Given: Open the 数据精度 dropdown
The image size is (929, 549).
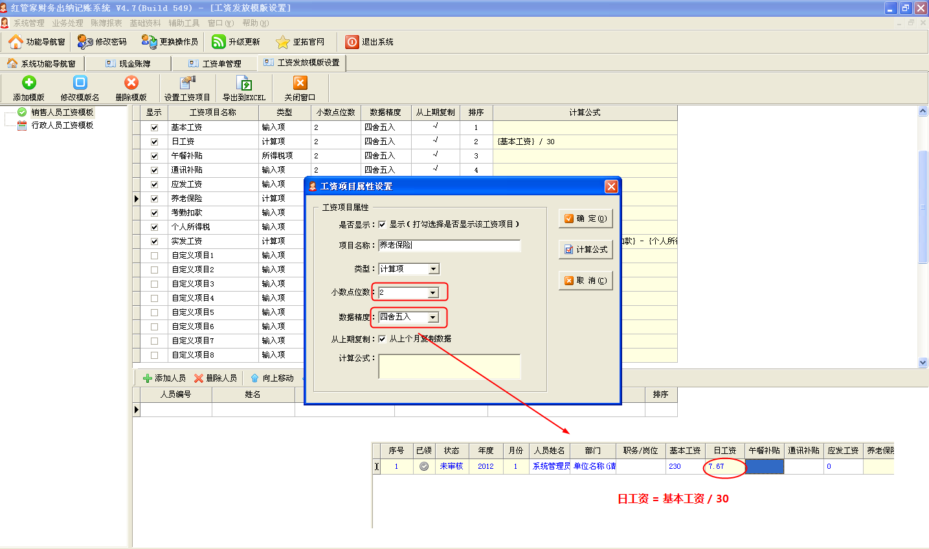Looking at the screenshot, I should (x=432, y=318).
